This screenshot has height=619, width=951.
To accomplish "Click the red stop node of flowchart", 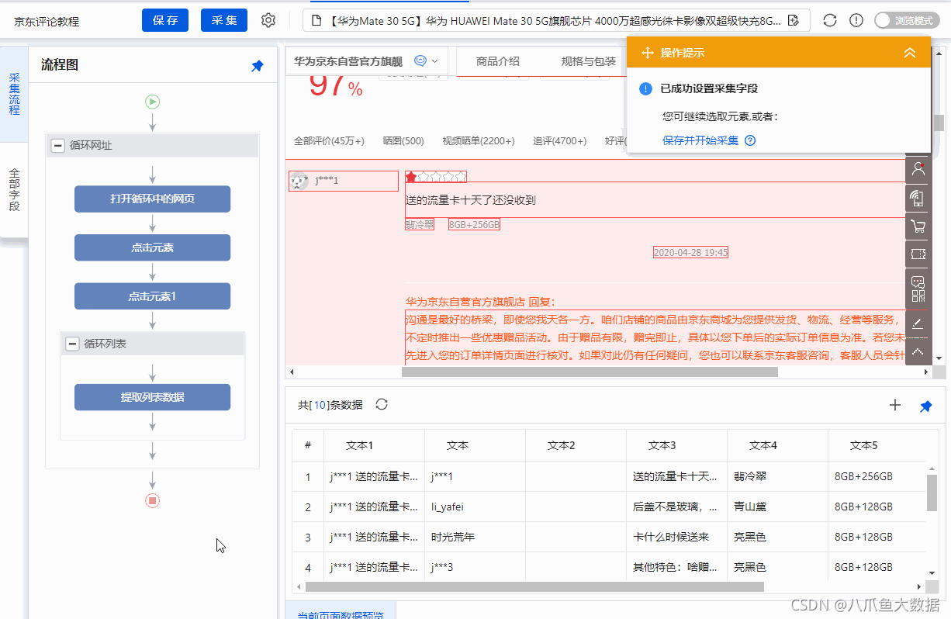I will [x=152, y=501].
